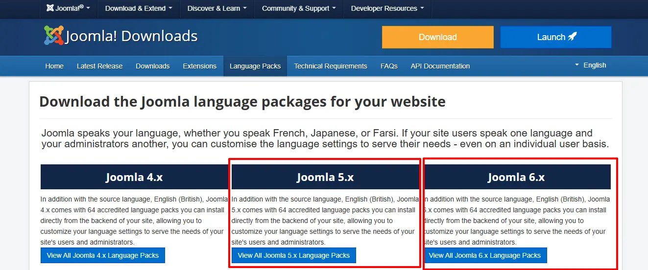Click the Joomla! Downloads site title
Image resolution: width=648 pixels, height=270 pixels.
[131, 36]
